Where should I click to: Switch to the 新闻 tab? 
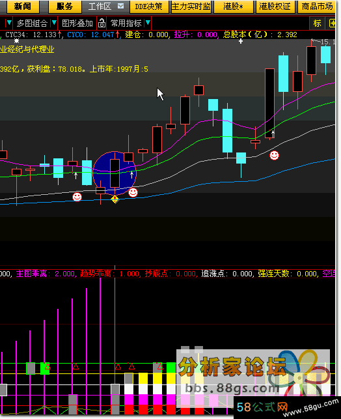click(22, 7)
